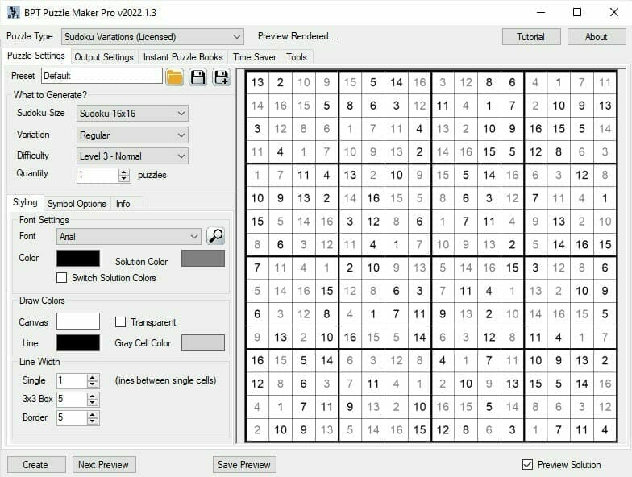Viewport: 632px width, 477px height.
Task: Open preset folder icon
Action: click(174, 77)
